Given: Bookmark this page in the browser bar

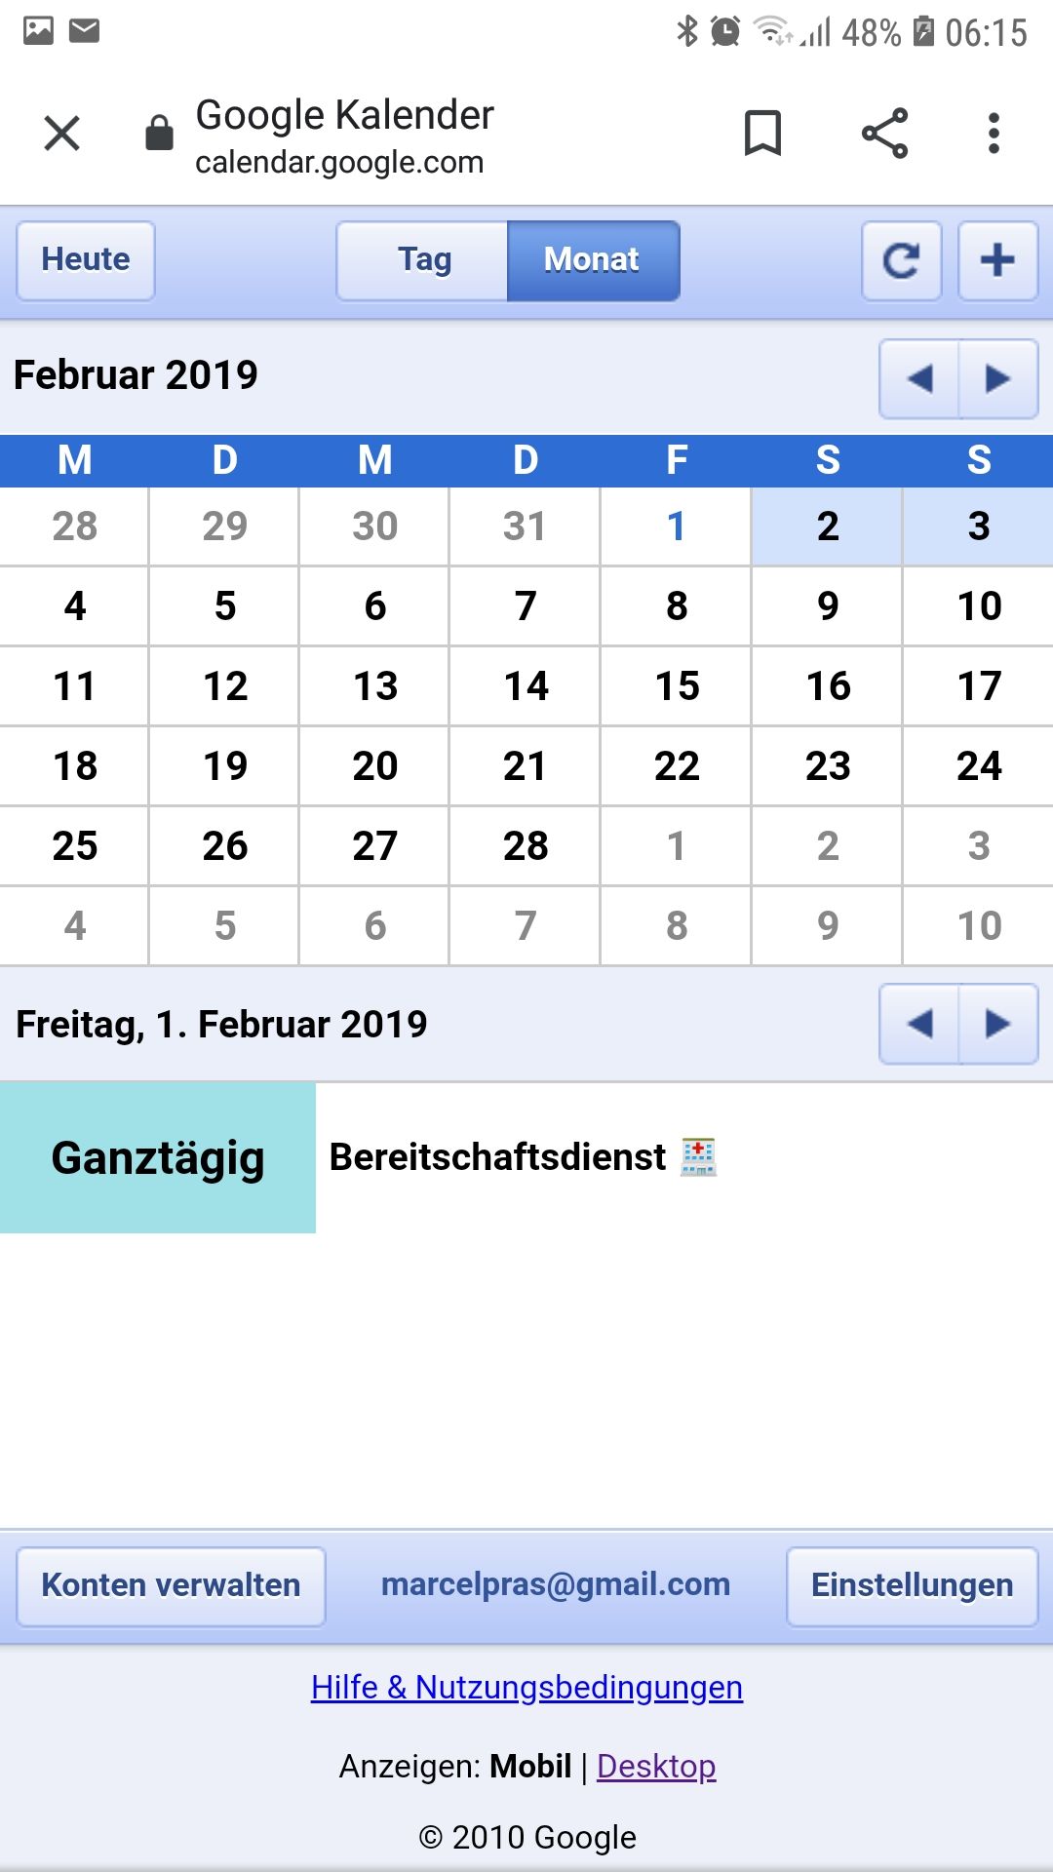Looking at the screenshot, I should 762,133.
